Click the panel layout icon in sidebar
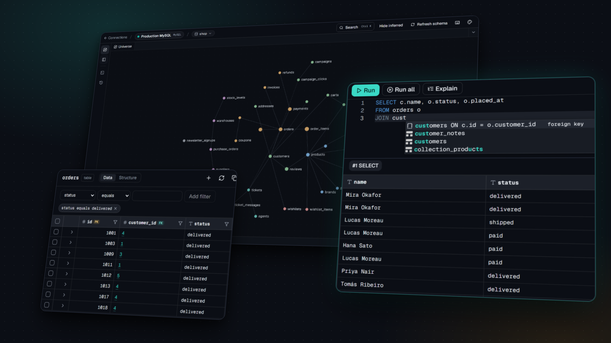The image size is (611, 343). 104,60
